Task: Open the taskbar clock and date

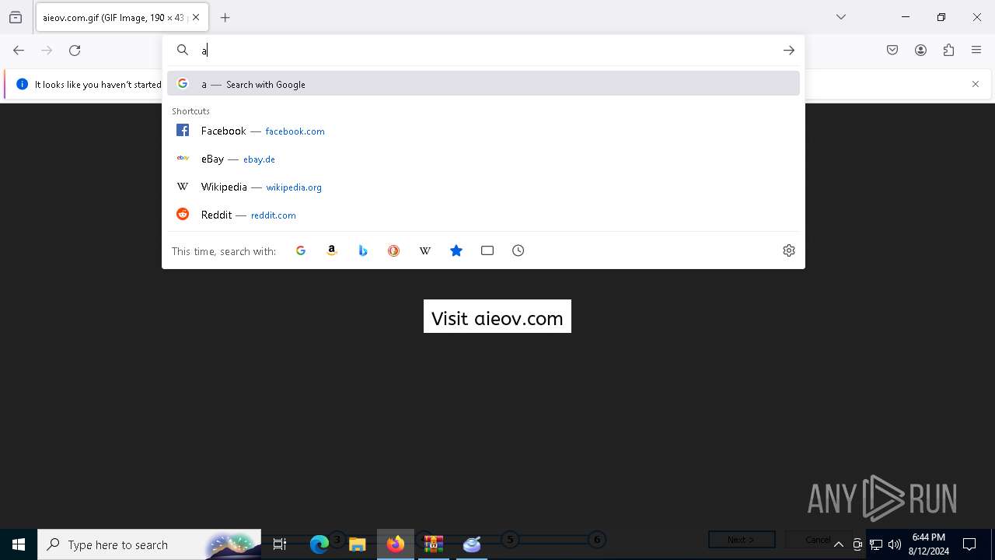Action: (x=928, y=544)
